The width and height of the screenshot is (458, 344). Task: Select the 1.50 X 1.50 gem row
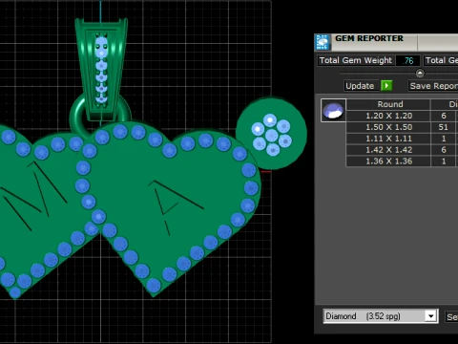402,127
